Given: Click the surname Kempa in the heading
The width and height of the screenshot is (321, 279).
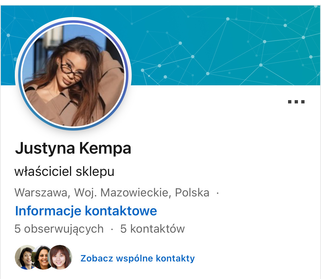Looking at the screenshot, I should coord(105,148).
